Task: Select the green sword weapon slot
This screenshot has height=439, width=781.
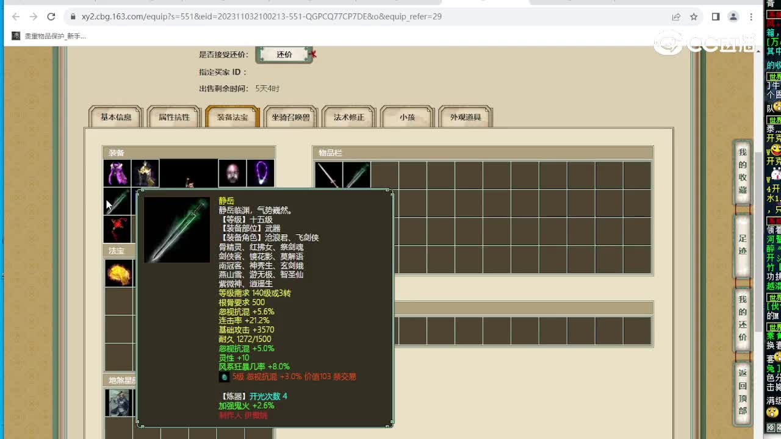Action: coord(117,202)
